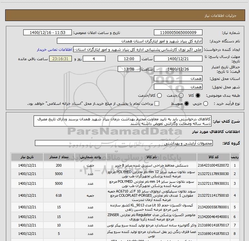249x241 pixels.
Task: Click unit جعبه in row 4
Action: tap(90, 195)
